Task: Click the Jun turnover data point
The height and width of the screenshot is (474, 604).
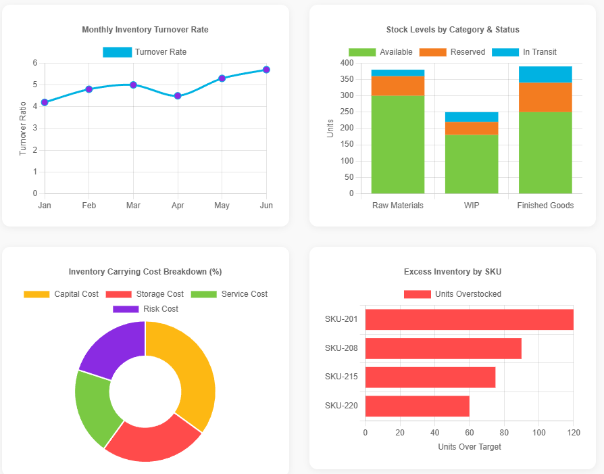Action: (x=266, y=70)
